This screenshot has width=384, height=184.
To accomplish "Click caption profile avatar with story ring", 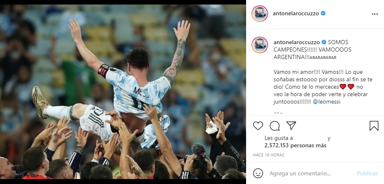I will 260,45.
